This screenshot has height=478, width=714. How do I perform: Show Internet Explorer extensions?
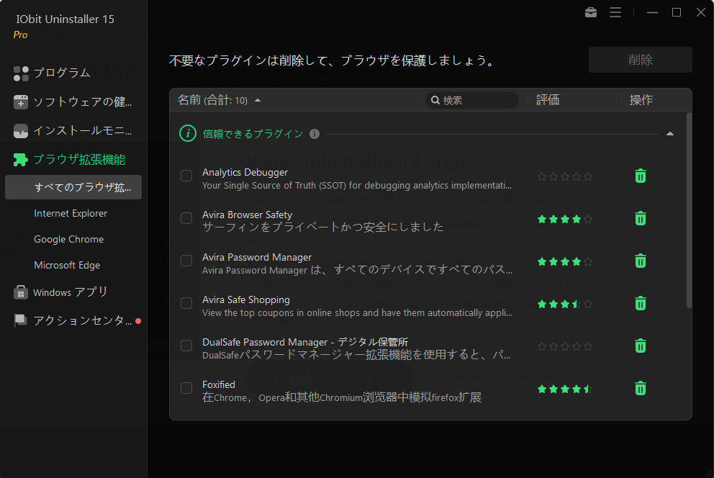71,214
